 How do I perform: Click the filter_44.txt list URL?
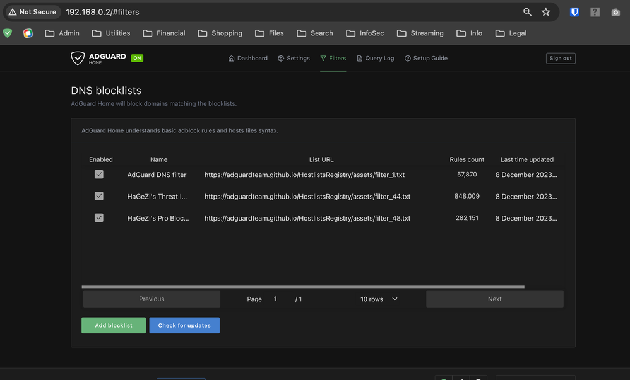(307, 196)
